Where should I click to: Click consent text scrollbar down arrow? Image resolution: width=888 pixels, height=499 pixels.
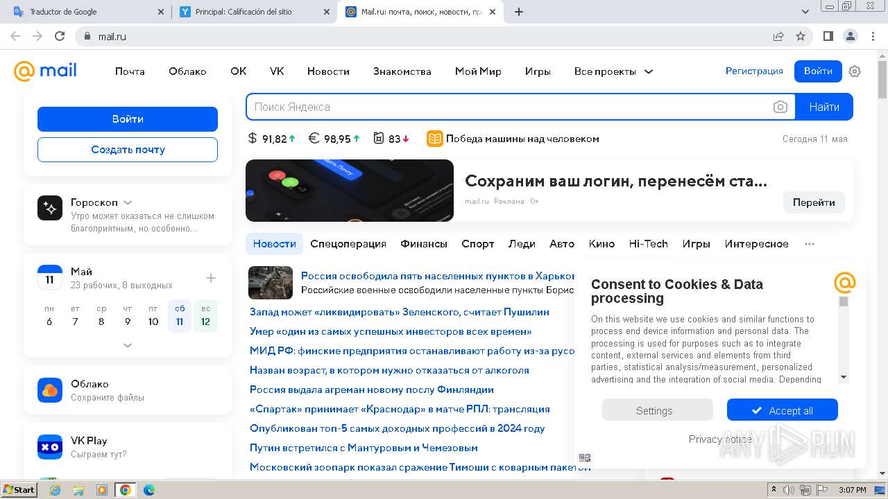point(844,378)
